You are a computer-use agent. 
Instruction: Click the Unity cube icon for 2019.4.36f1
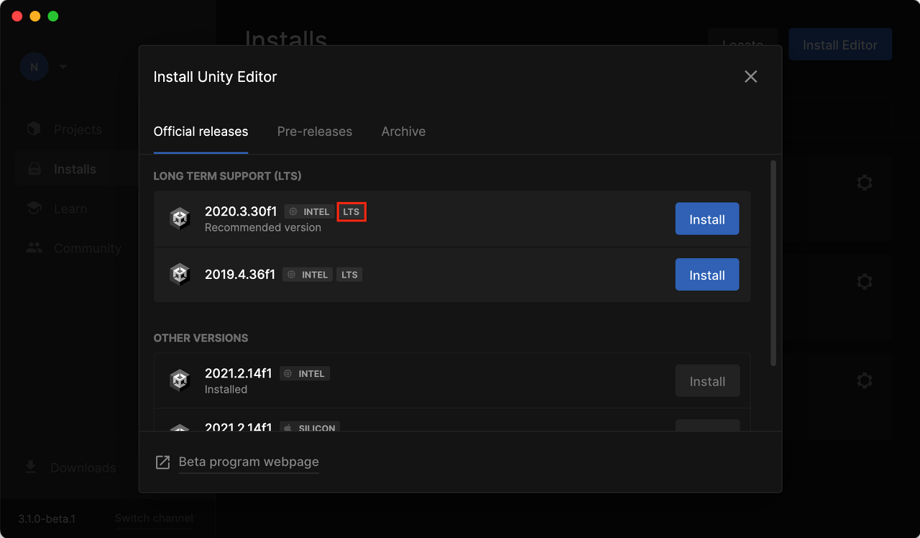(179, 275)
